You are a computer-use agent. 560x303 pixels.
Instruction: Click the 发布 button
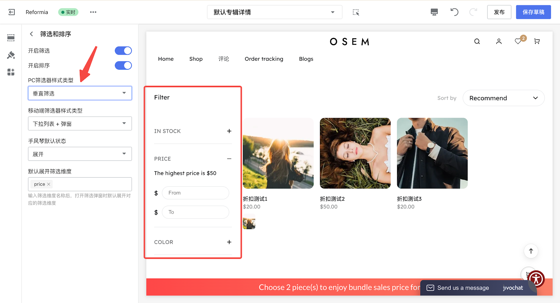pyautogui.click(x=499, y=12)
